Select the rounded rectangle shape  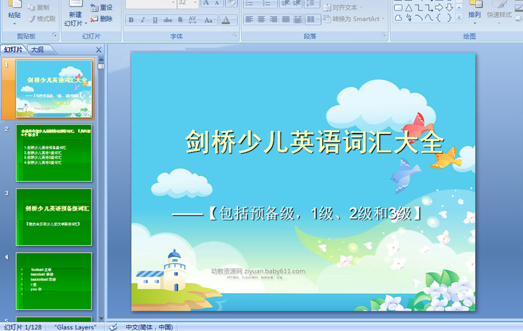[398, 8]
